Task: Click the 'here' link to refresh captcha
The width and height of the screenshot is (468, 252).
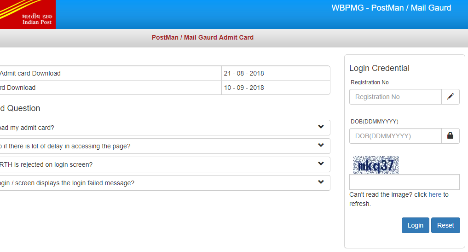Action: click(x=435, y=194)
